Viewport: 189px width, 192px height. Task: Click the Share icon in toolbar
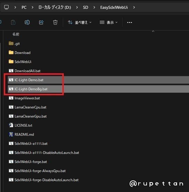41,22
